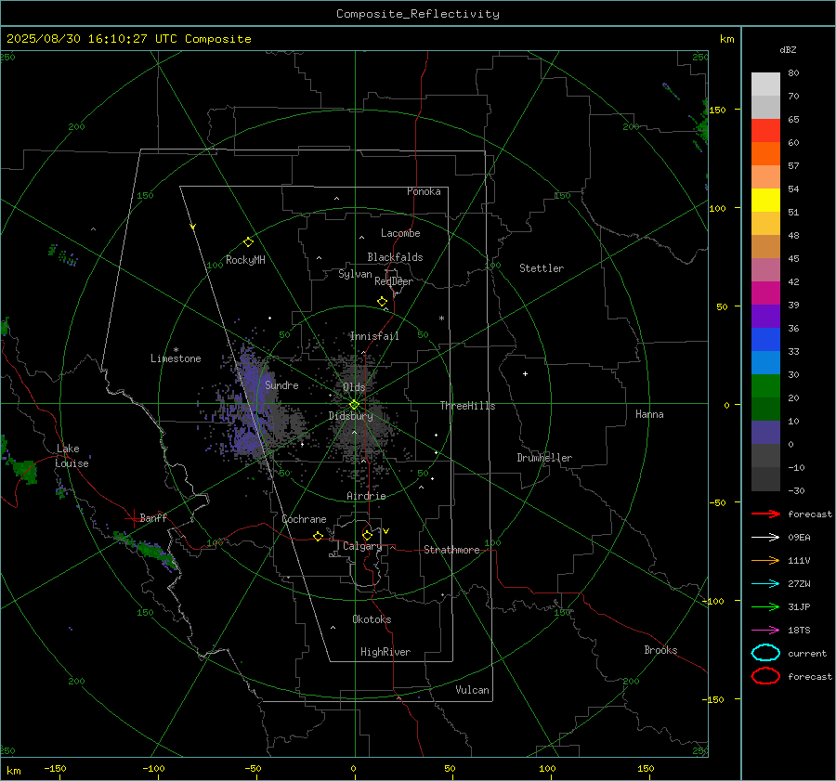The image size is (836, 781).
Task: Click the Lacombe city label
Action: point(400,233)
